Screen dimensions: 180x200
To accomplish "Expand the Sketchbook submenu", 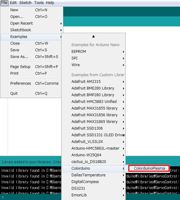I will click(32, 30).
